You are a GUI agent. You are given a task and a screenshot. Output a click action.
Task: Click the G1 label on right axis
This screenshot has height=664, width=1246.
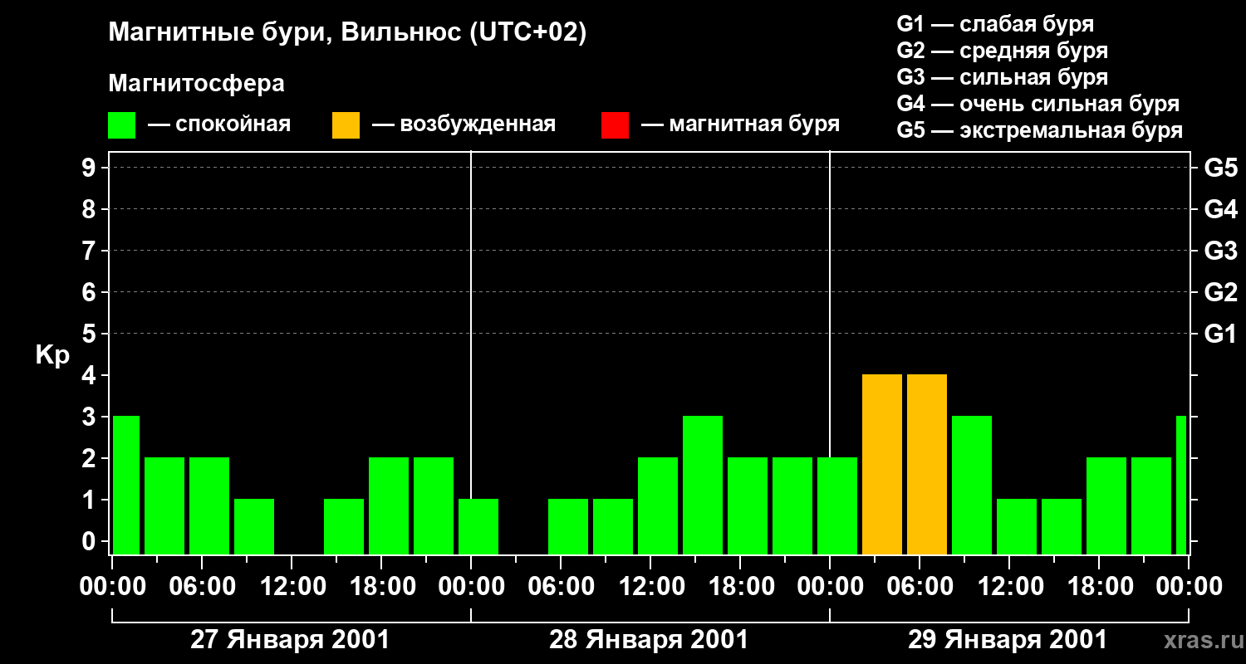[1220, 334]
